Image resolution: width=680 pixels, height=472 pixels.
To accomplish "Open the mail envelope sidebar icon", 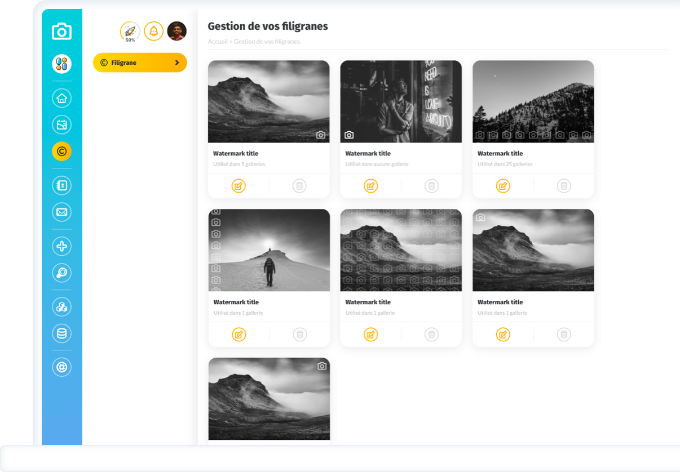I will click(x=61, y=212).
